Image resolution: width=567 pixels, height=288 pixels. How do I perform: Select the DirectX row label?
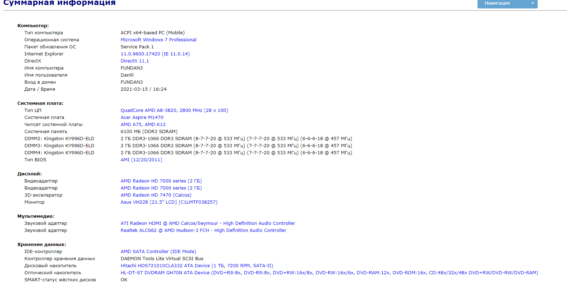pos(33,61)
